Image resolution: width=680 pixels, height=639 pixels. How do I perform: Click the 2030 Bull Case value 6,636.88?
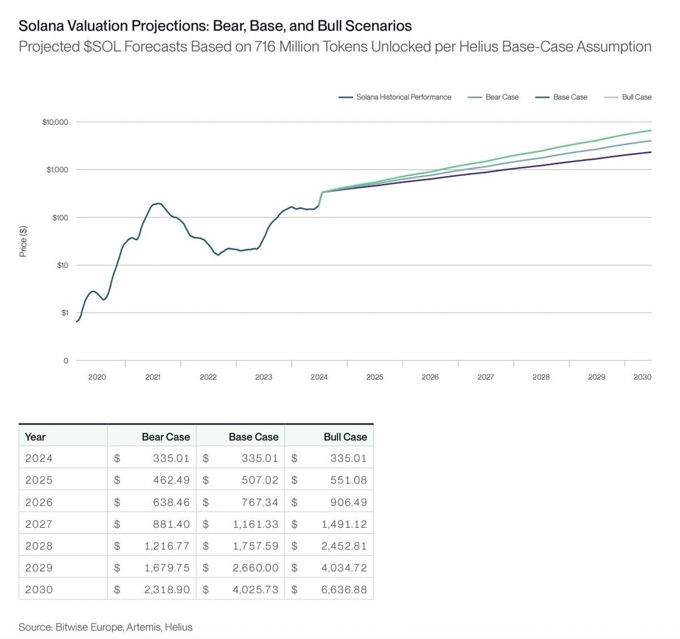344,590
